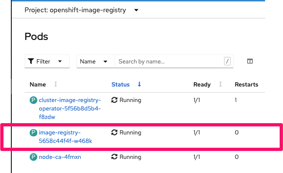Click Running status icon of image-registry-5658c44f4f row
This screenshot has width=283, height=173.
click(x=115, y=133)
